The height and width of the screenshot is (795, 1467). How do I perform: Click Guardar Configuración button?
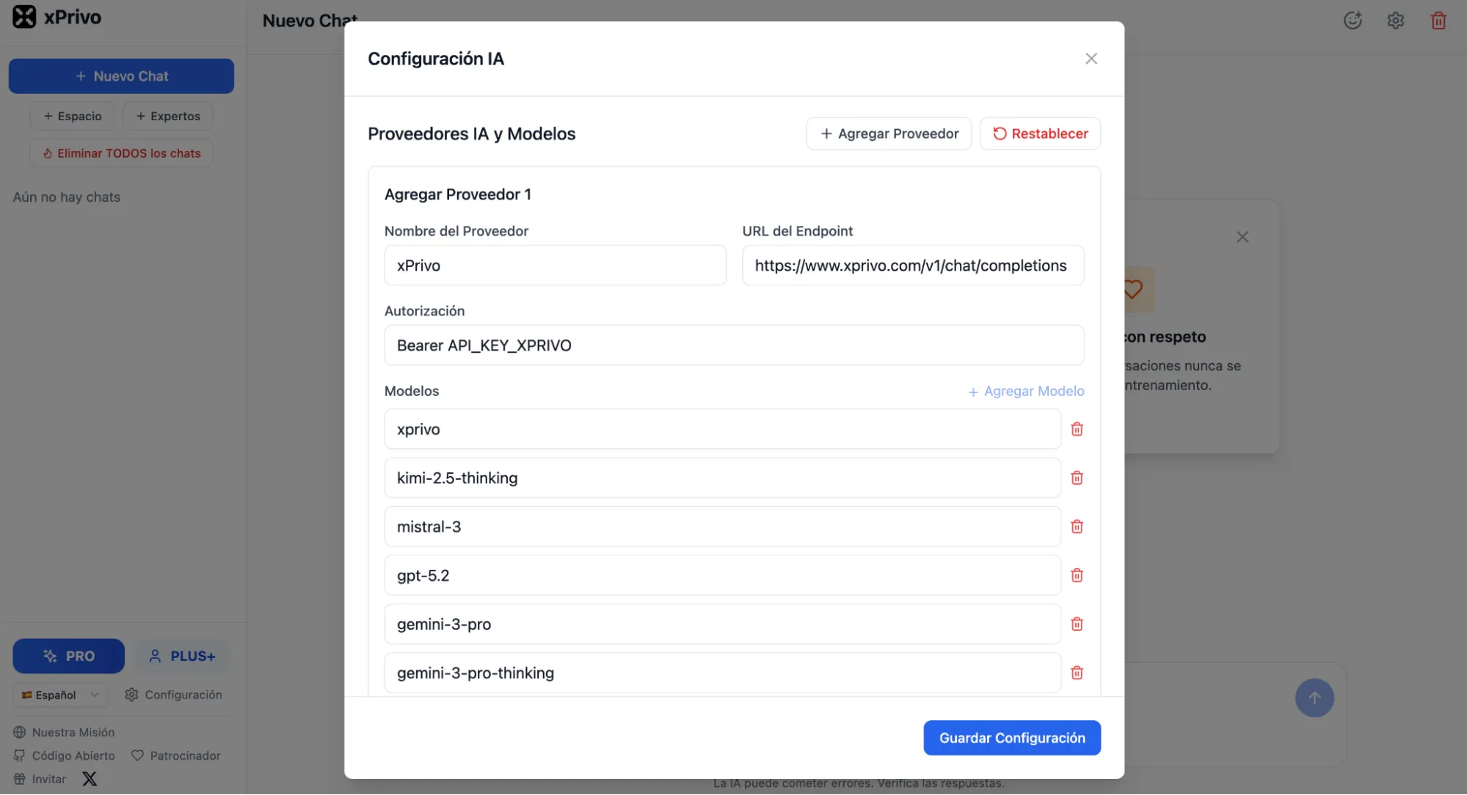[1011, 738]
